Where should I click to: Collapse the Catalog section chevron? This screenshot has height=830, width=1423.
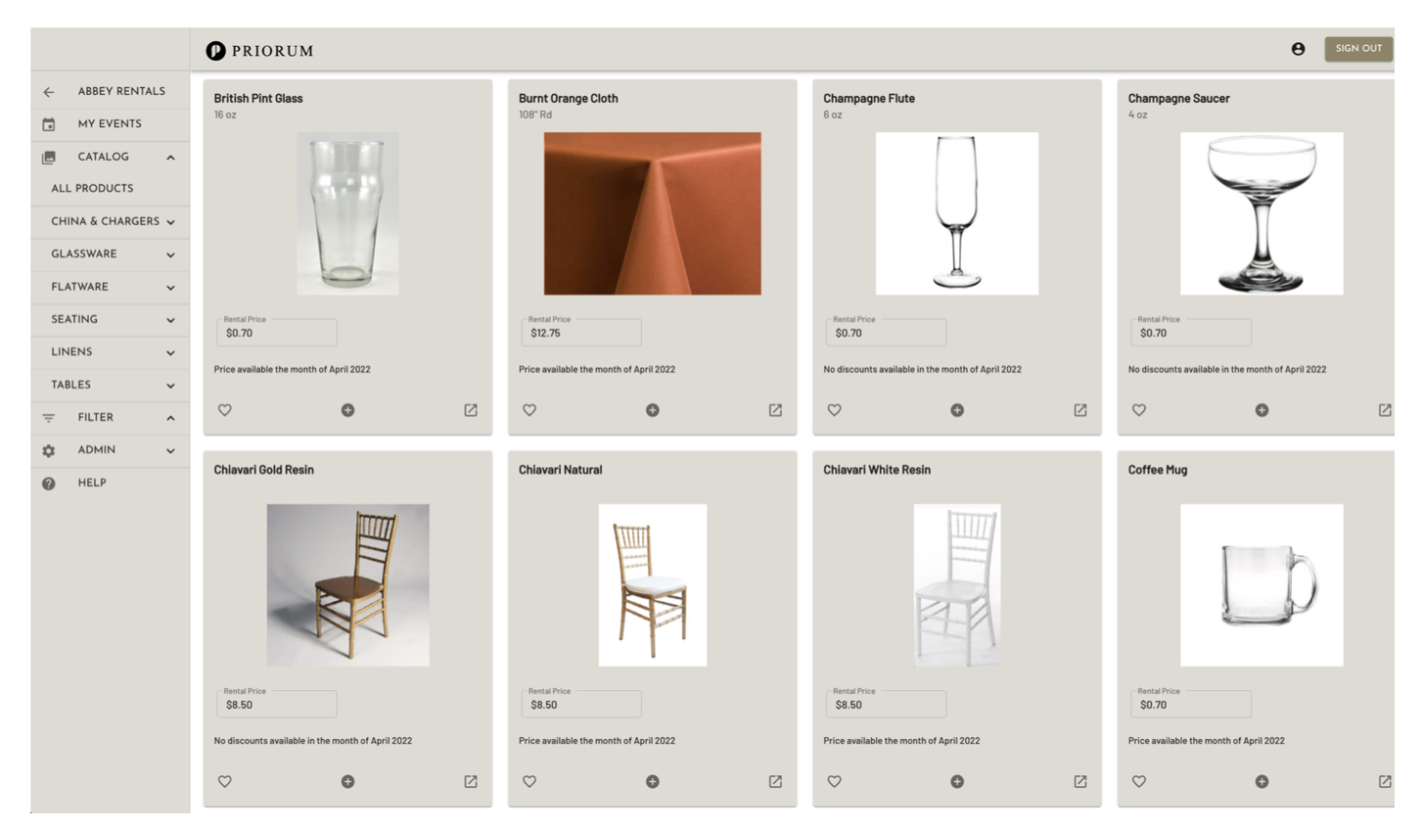(x=170, y=158)
